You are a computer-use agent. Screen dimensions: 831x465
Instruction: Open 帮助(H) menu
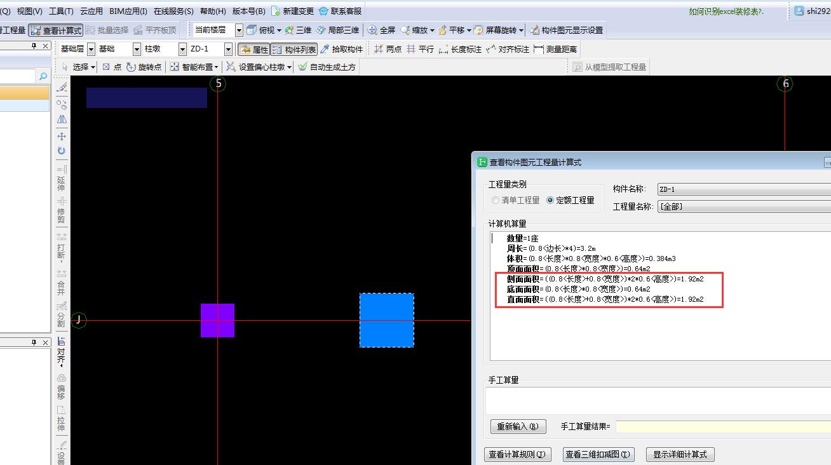pos(213,11)
